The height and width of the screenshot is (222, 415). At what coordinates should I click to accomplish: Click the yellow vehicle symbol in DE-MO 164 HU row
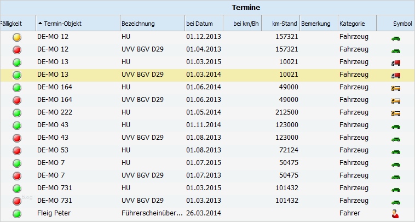tap(396, 88)
